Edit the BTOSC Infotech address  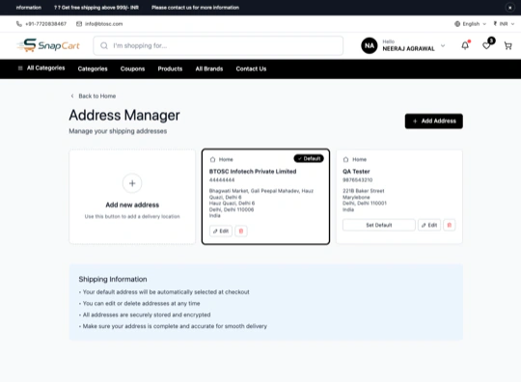pos(221,231)
